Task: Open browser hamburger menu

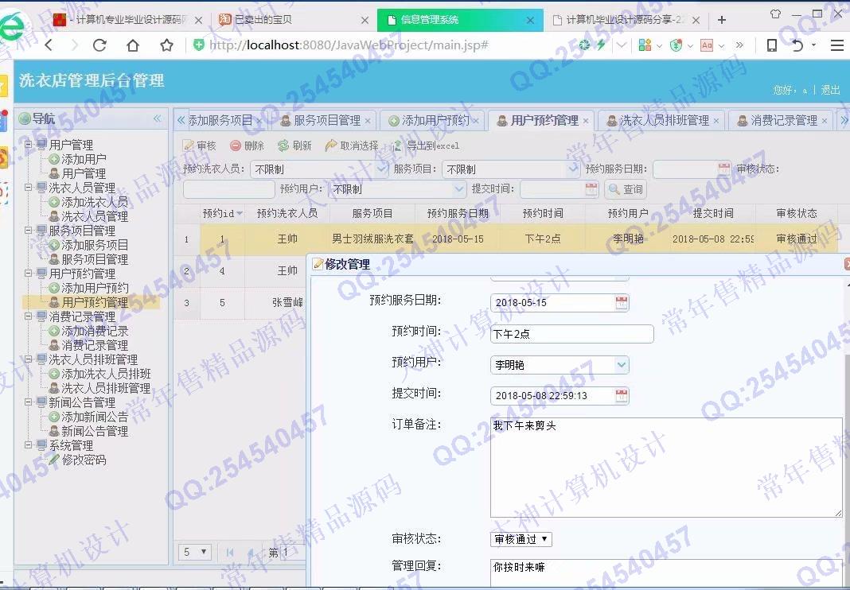Action: pyautogui.click(x=836, y=45)
